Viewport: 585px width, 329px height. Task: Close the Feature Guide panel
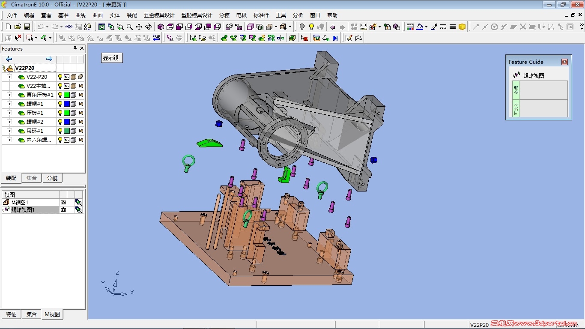point(564,62)
